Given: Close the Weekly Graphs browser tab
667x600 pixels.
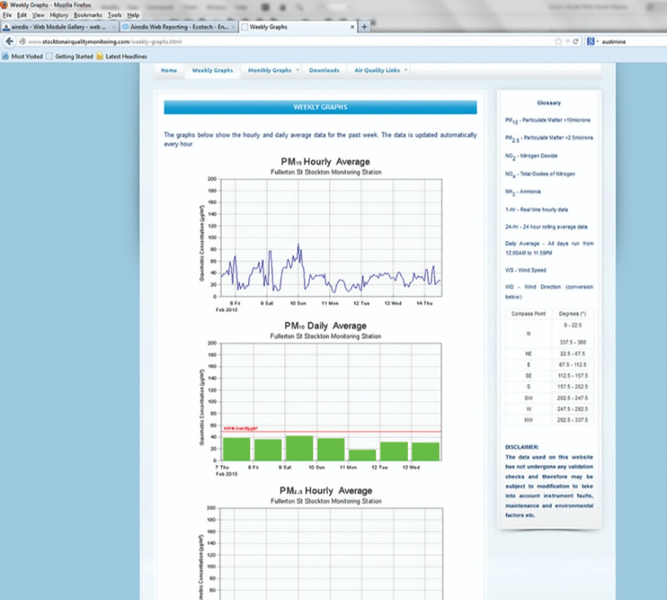Looking at the screenshot, I should [x=353, y=27].
